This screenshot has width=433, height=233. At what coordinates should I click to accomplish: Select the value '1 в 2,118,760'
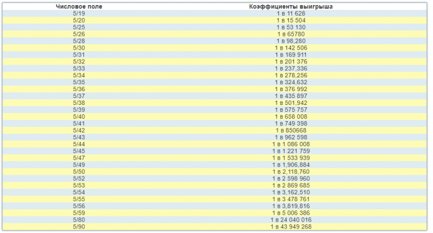pyautogui.click(x=291, y=172)
